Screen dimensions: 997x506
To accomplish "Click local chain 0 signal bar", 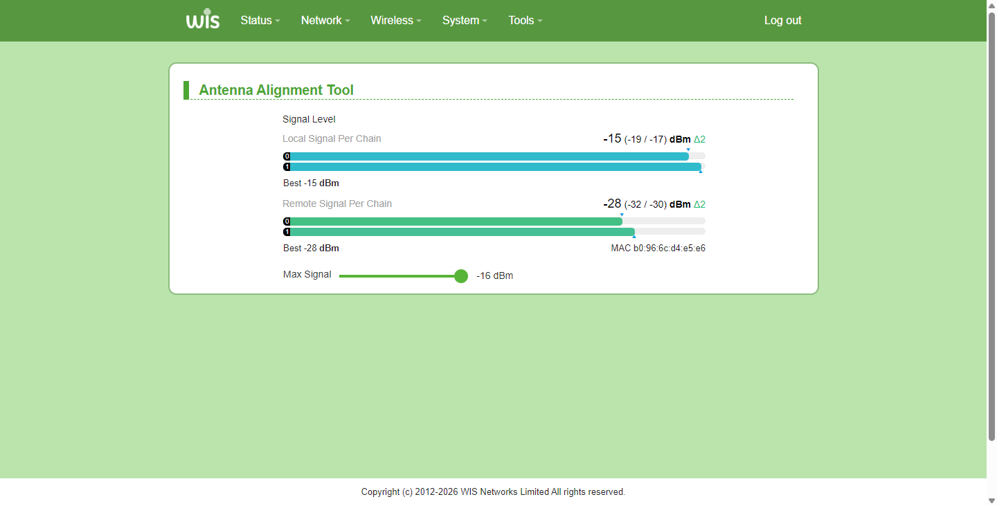I will coord(494,156).
